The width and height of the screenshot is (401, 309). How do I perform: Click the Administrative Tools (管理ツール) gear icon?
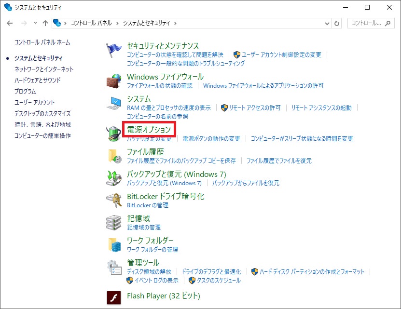pyautogui.click(x=114, y=268)
